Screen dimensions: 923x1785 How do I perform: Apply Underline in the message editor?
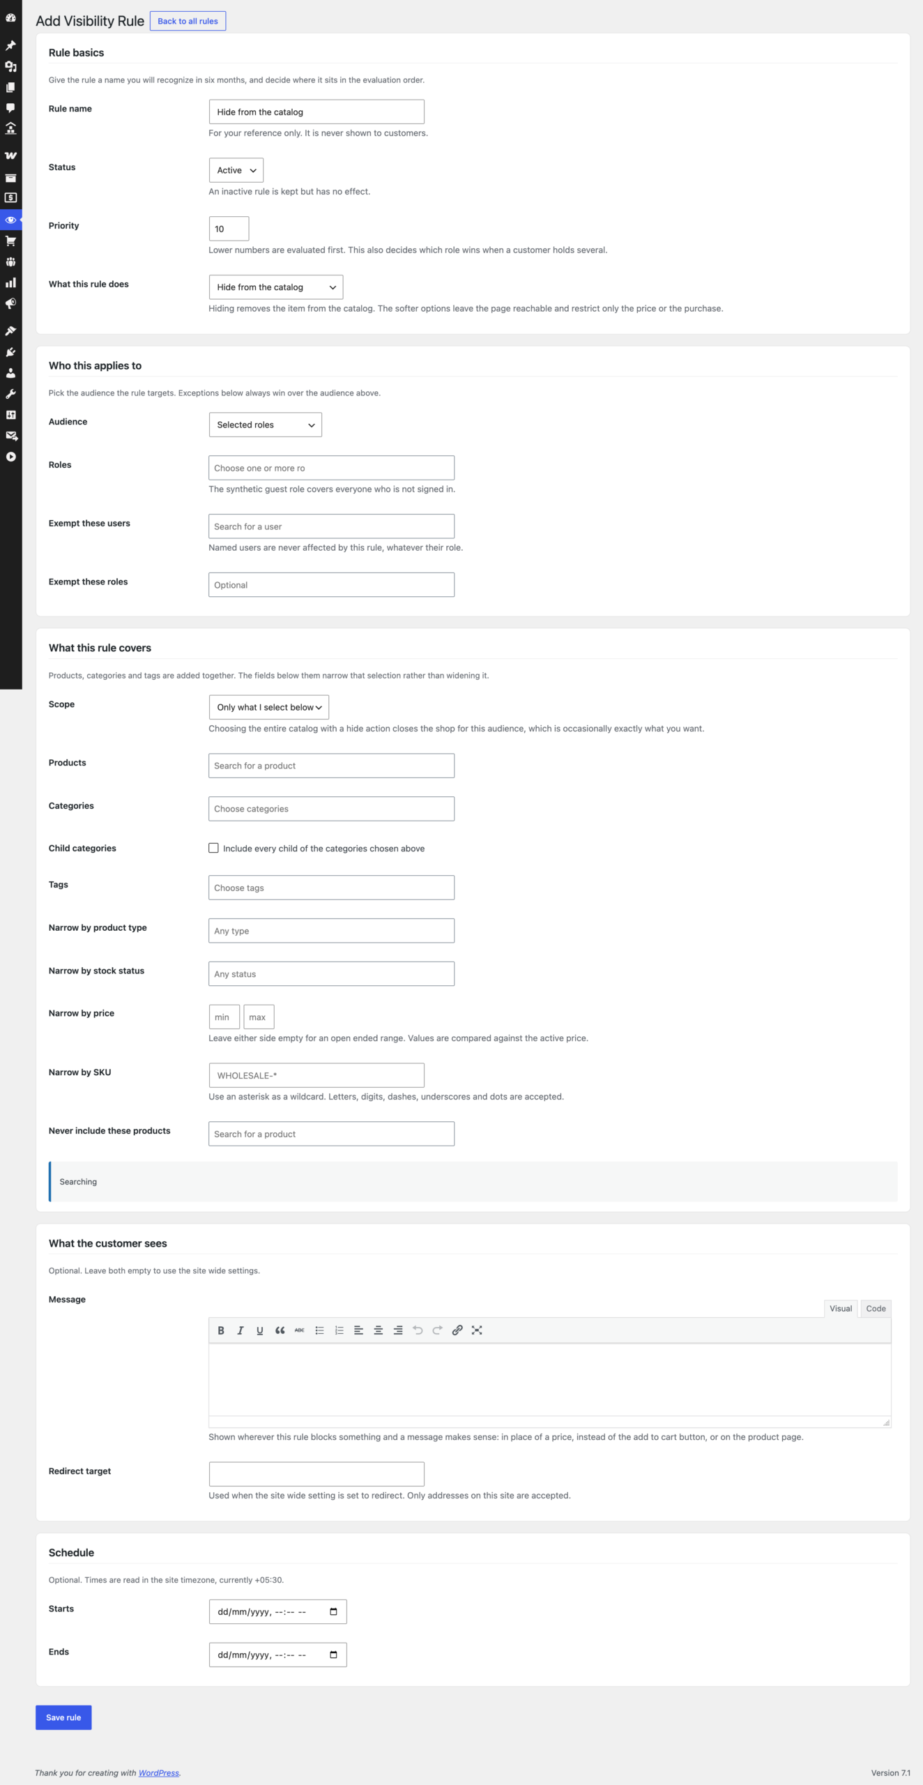(260, 1330)
